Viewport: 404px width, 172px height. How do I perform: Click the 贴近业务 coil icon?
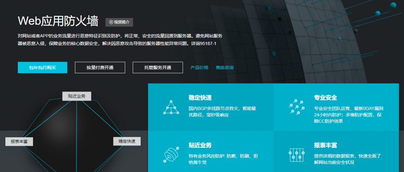(171, 155)
